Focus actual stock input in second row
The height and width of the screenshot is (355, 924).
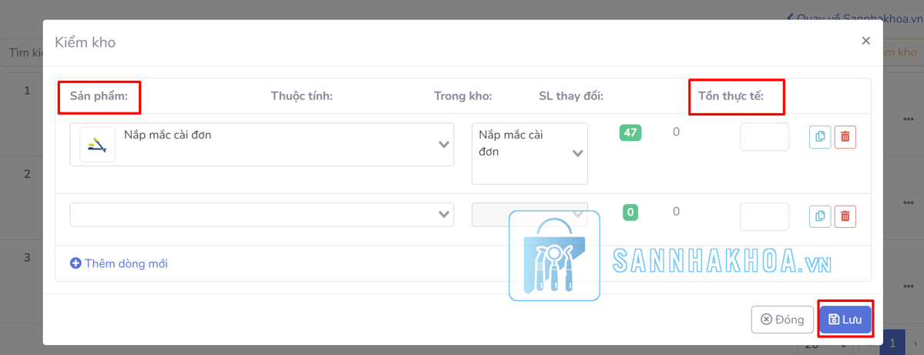(x=764, y=217)
